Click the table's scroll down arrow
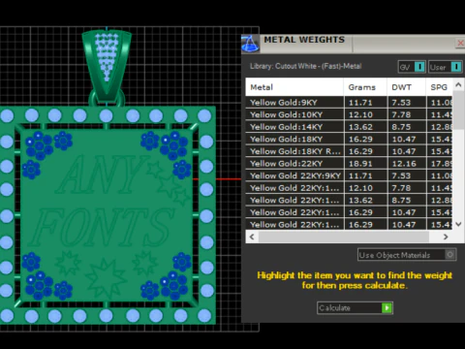This screenshot has height=349, width=465. 458,224
